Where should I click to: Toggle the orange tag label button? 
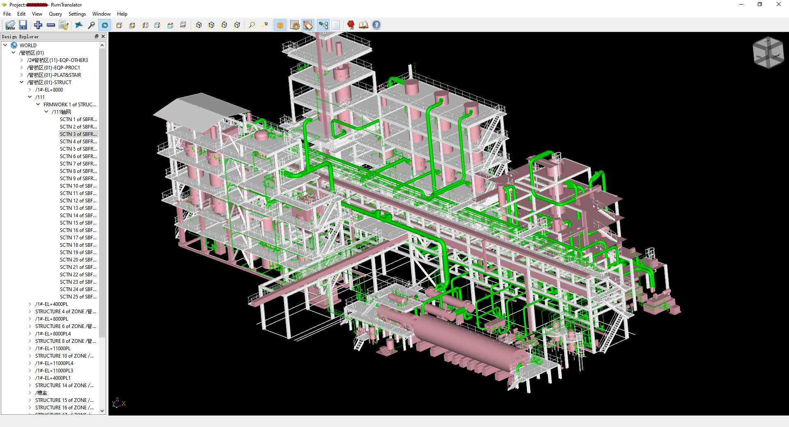[308, 25]
